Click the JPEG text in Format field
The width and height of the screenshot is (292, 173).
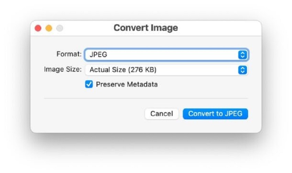pos(98,55)
